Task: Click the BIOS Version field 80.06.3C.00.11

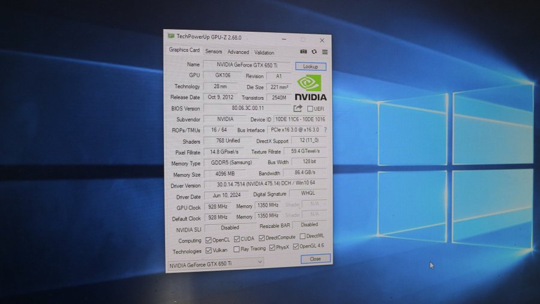Action: (248, 108)
